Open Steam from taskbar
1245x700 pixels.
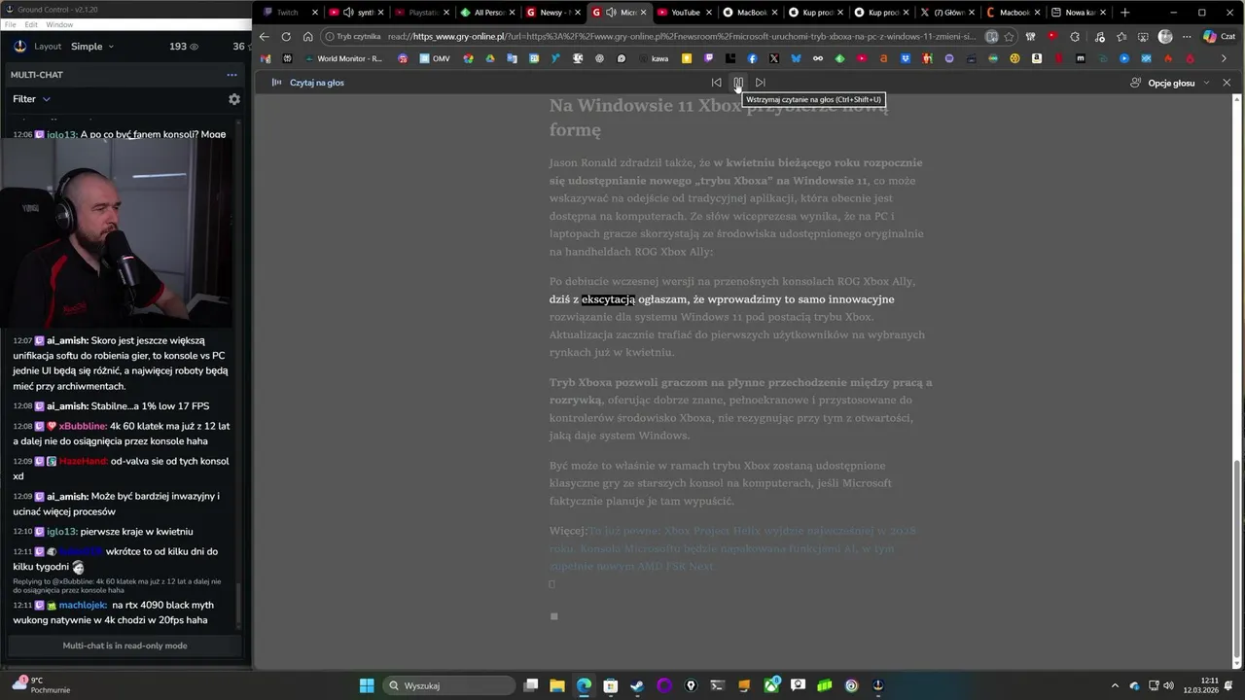pos(637,685)
